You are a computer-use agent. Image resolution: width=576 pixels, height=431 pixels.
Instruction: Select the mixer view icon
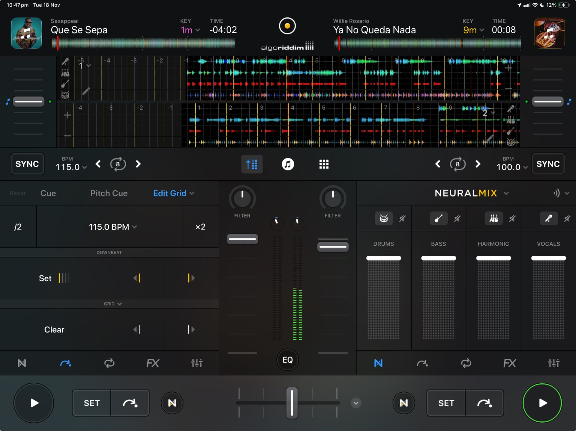252,164
